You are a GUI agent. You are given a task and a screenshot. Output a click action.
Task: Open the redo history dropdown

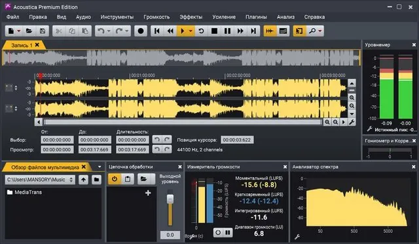coord(126,31)
